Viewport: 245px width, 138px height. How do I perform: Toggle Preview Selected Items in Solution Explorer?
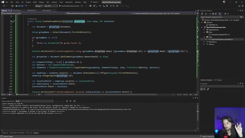[x=228, y=14]
